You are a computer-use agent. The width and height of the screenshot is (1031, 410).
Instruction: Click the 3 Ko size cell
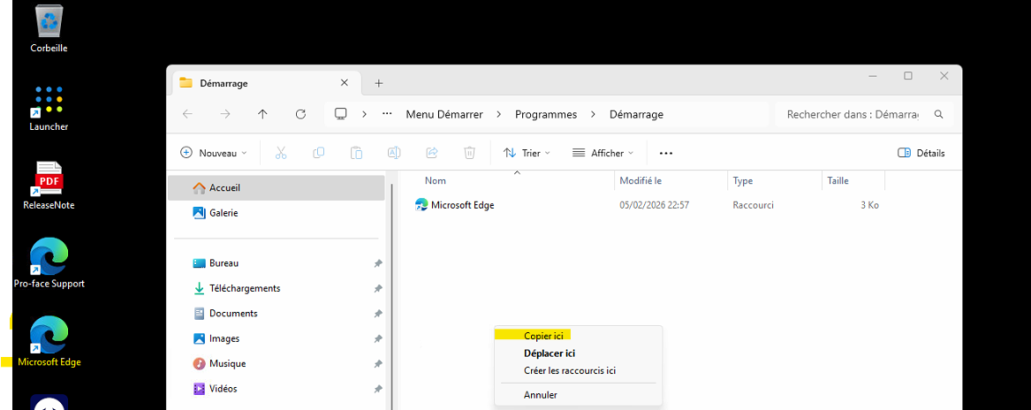point(869,205)
